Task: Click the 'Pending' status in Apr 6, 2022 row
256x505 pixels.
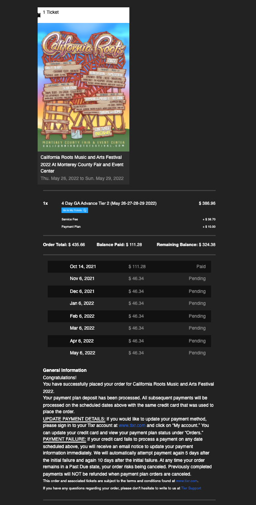Action: click(197, 341)
